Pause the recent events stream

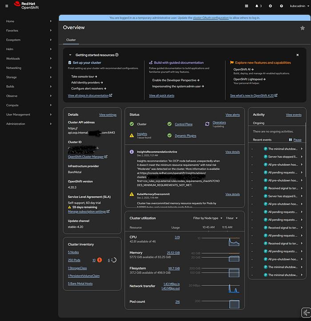coord(295,140)
